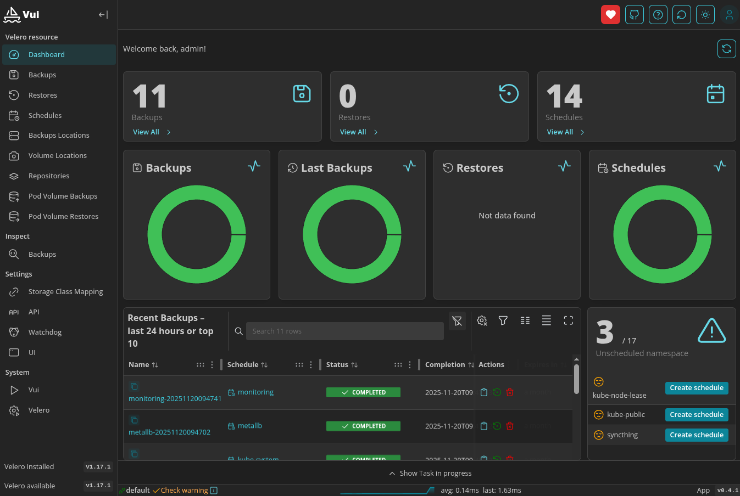Create schedule for kube-public namespace

(696, 415)
